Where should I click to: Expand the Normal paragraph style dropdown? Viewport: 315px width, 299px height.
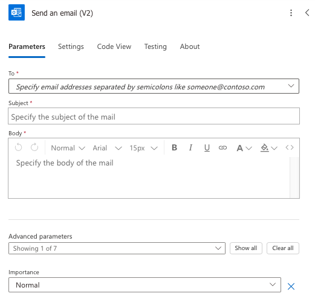(x=68, y=148)
